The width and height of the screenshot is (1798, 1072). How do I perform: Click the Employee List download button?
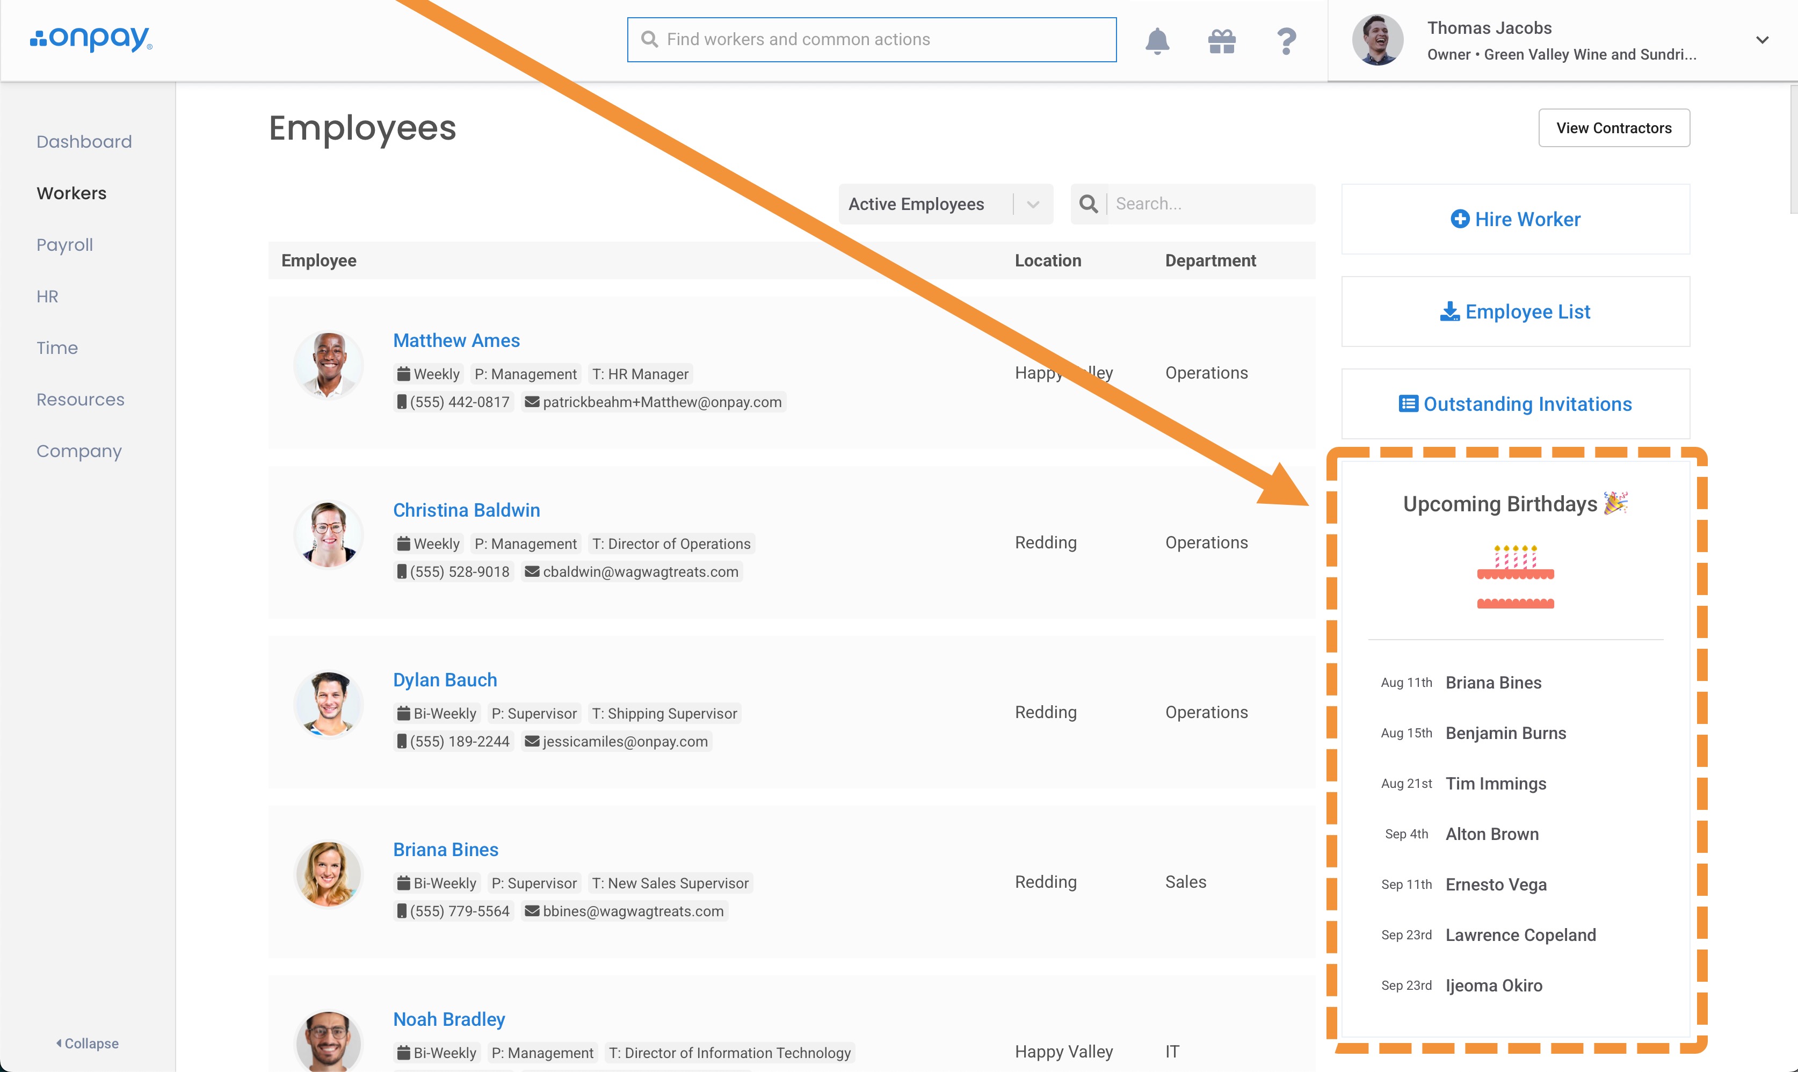click(1515, 312)
